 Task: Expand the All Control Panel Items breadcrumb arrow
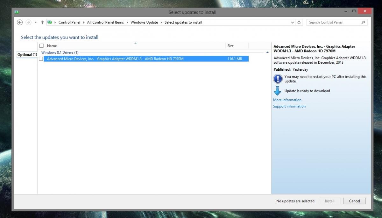tap(127, 22)
